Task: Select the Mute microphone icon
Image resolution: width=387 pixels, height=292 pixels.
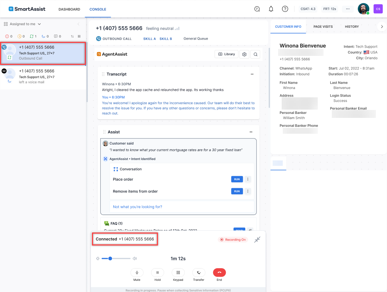Action: click(x=137, y=273)
